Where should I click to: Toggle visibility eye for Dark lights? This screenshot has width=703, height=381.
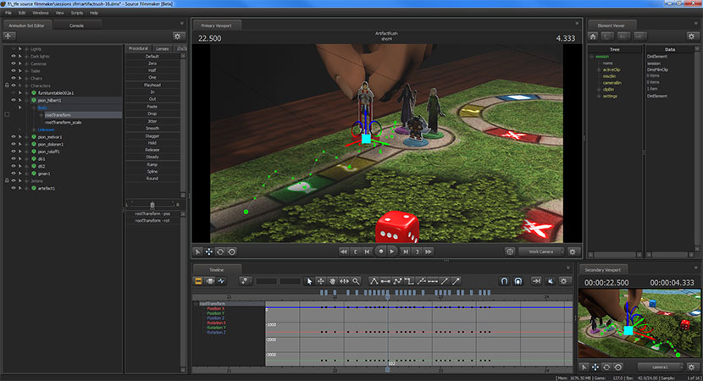(x=14, y=57)
